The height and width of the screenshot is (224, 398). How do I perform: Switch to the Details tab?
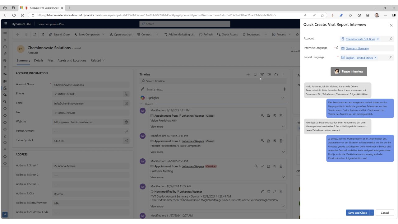39,60
